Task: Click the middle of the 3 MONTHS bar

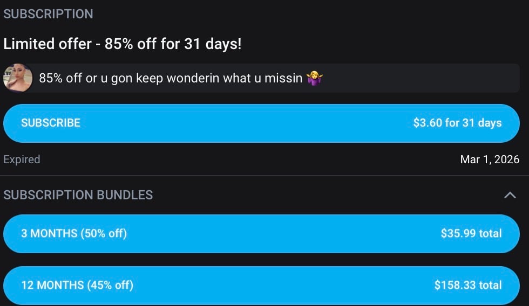Action: pos(261,233)
